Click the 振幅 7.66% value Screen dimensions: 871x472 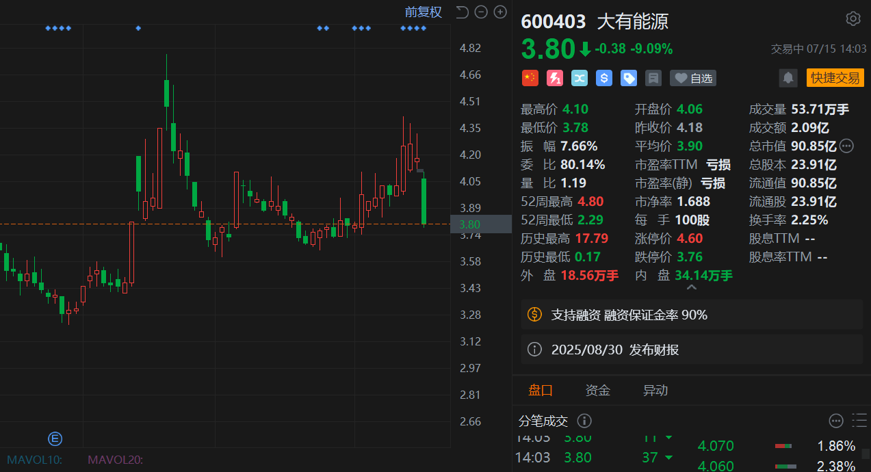[579, 146]
